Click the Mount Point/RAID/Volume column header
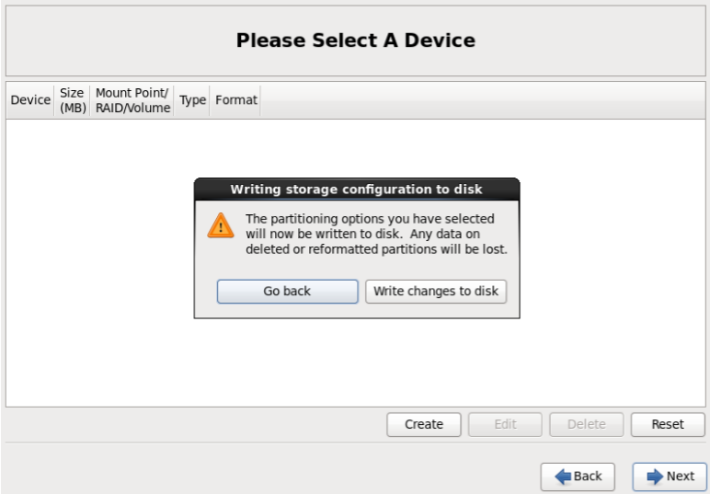 (132, 100)
